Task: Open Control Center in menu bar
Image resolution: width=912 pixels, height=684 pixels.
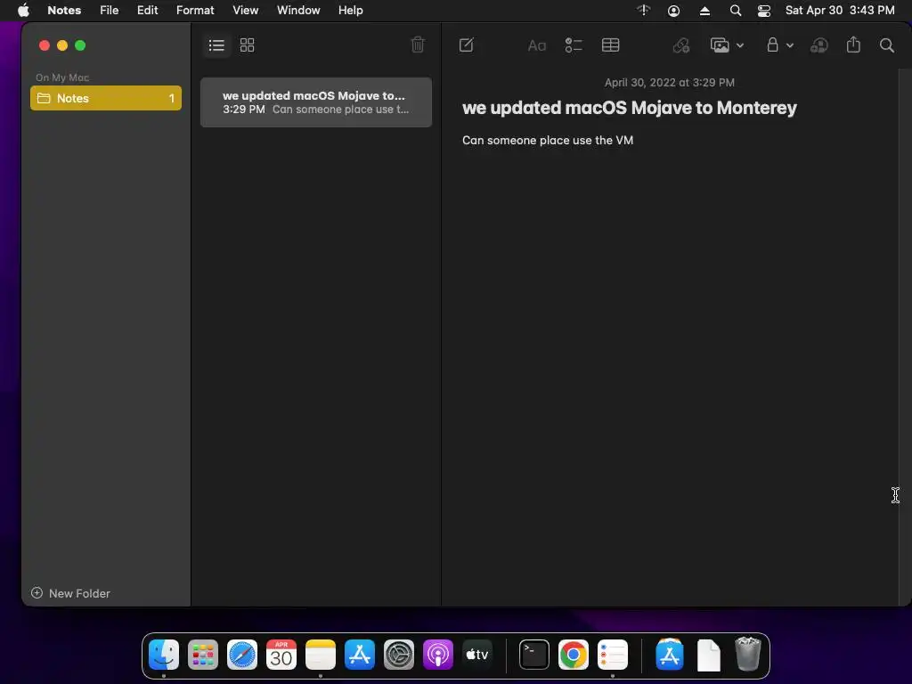Action: pyautogui.click(x=763, y=11)
